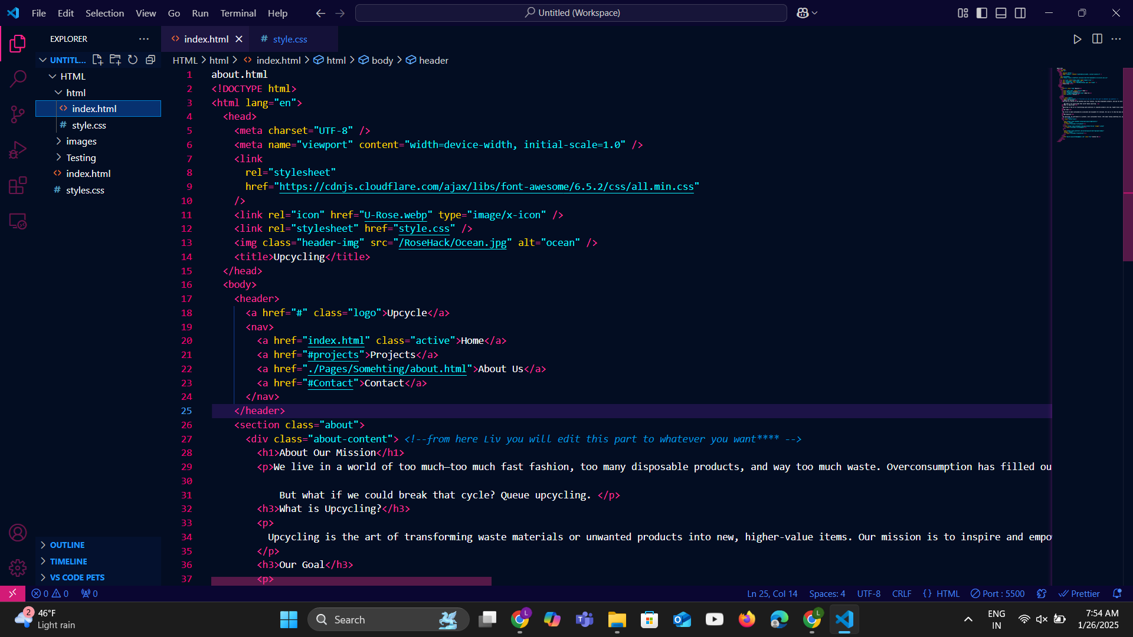Click the Split Editor Right icon

coord(1097,39)
